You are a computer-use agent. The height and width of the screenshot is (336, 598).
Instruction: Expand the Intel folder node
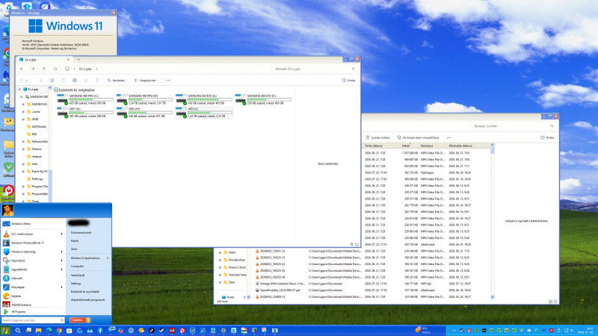(23, 164)
